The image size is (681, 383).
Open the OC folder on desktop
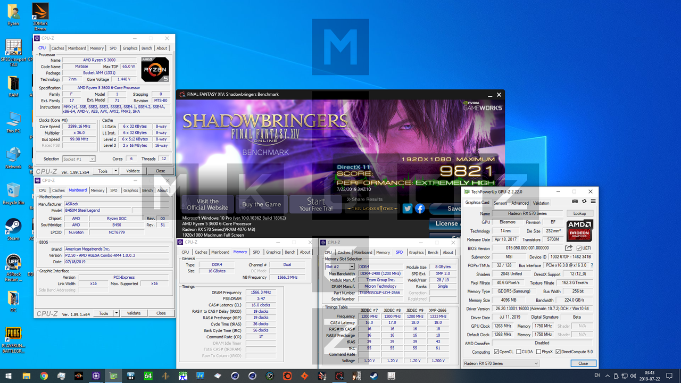pos(13,302)
